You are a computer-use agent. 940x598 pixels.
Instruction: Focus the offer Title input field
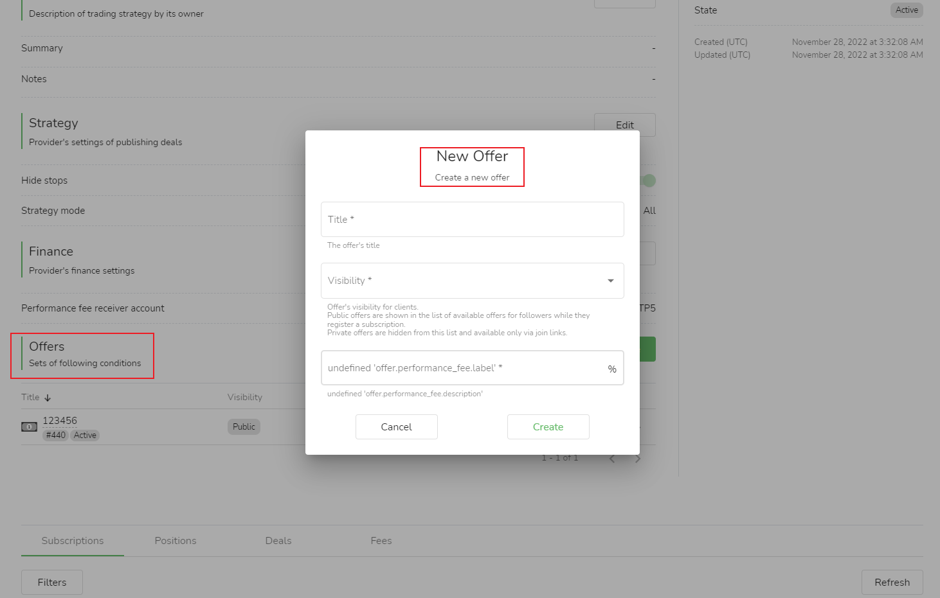coord(472,220)
